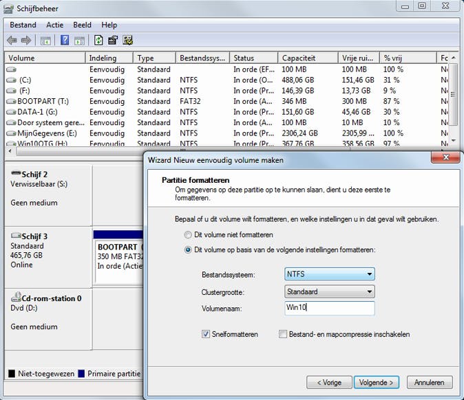The image size is (464, 400).
Task: Click the drive icon of BOOTPART (T:)
Action: 11,101
